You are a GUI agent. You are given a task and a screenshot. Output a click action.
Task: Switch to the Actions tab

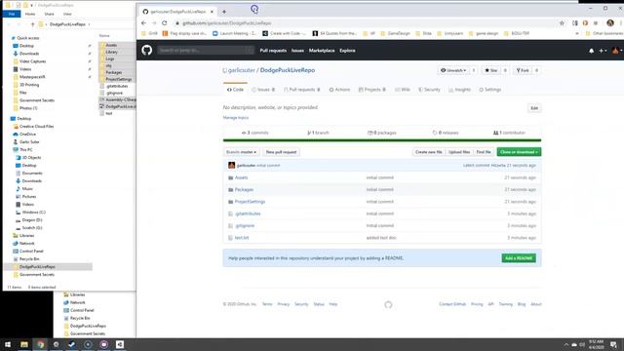tap(339, 90)
